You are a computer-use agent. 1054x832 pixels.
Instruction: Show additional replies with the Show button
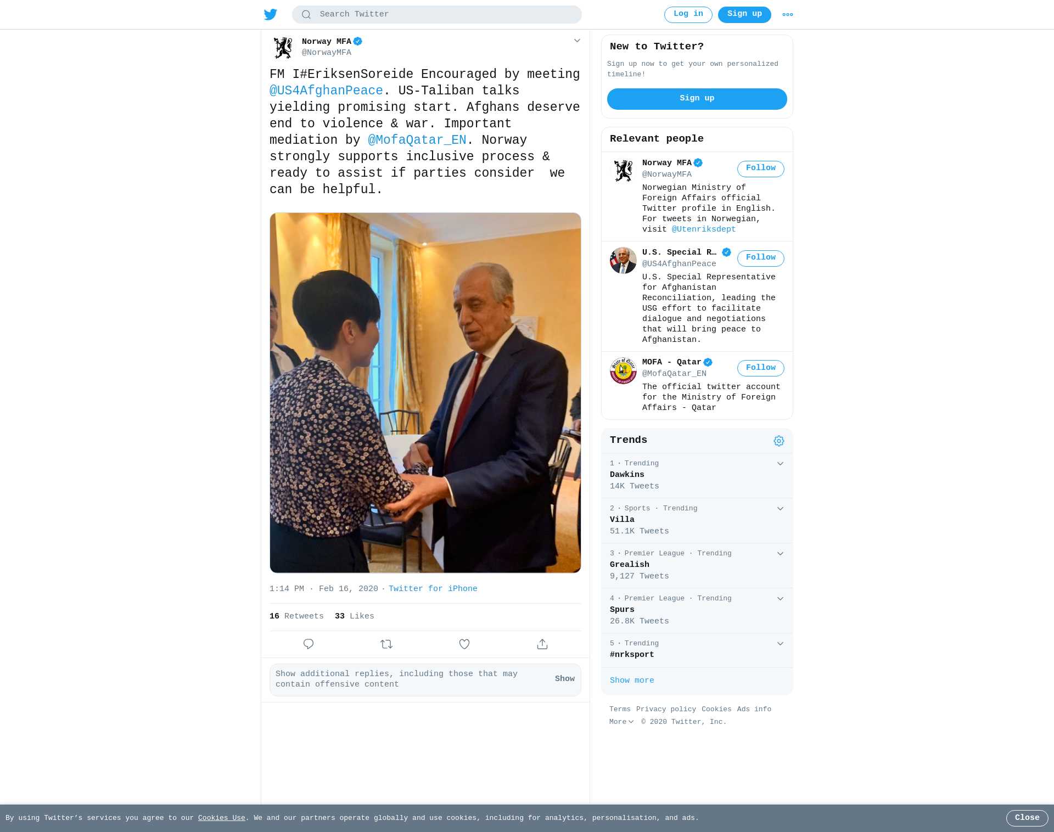point(564,679)
